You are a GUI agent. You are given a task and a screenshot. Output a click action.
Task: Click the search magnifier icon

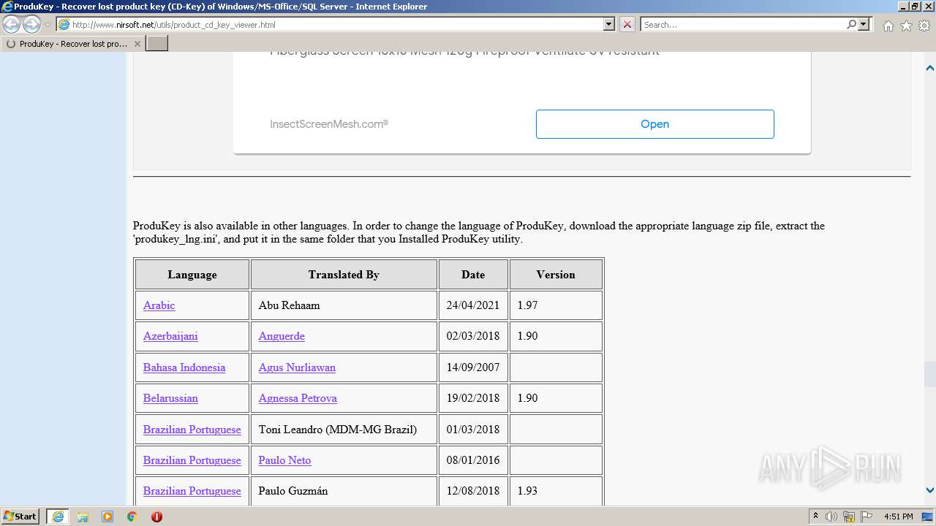click(x=851, y=24)
